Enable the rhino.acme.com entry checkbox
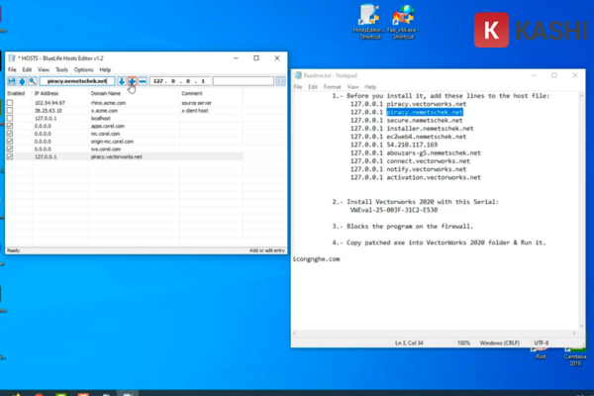 click(x=10, y=103)
